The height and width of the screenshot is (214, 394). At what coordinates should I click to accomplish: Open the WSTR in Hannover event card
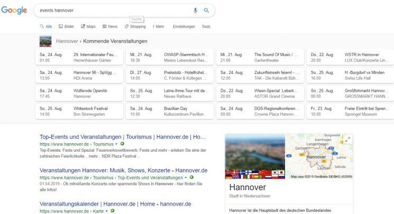(x=350, y=57)
